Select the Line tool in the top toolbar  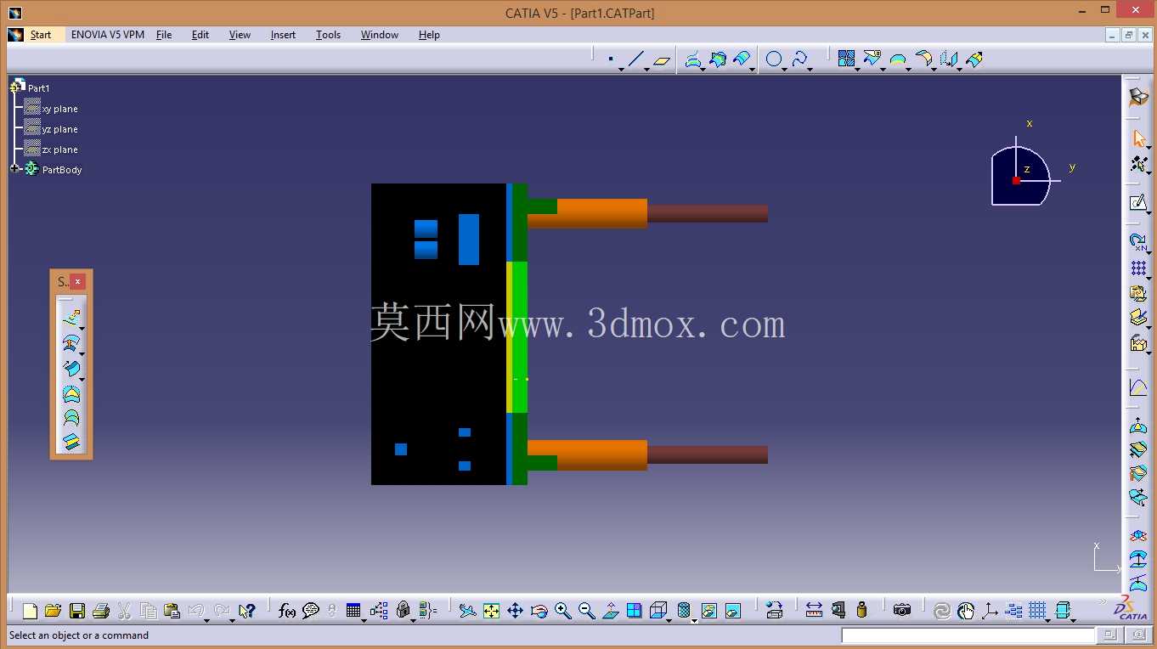[635, 59]
